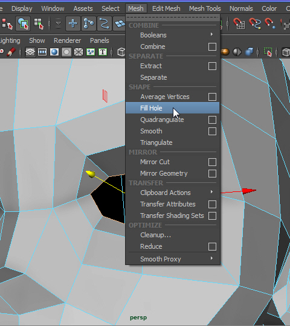This screenshot has width=290, height=326.
Task: Click the yellow manipulator handle in viewport
Action: [91, 174]
